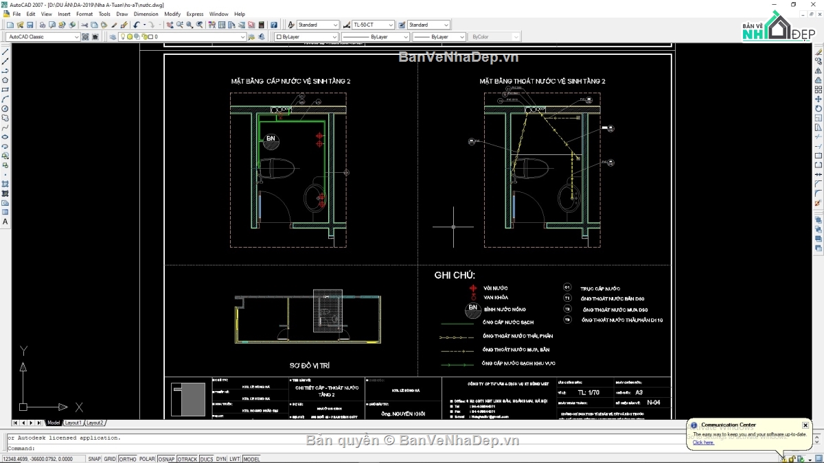Expand the layer list dropdown
The image size is (824, 463).
(x=242, y=37)
